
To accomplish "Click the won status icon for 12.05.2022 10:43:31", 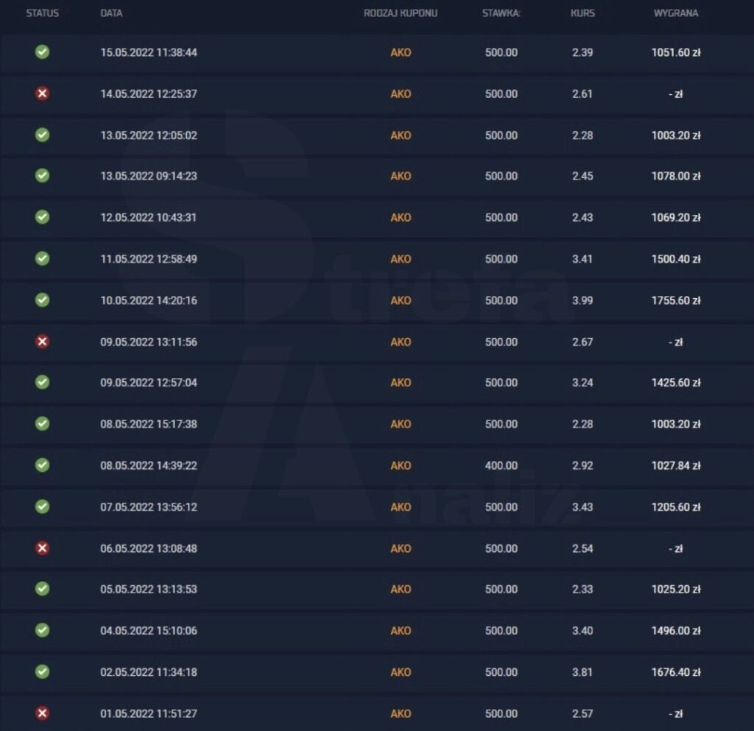I will pyautogui.click(x=42, y=216).
